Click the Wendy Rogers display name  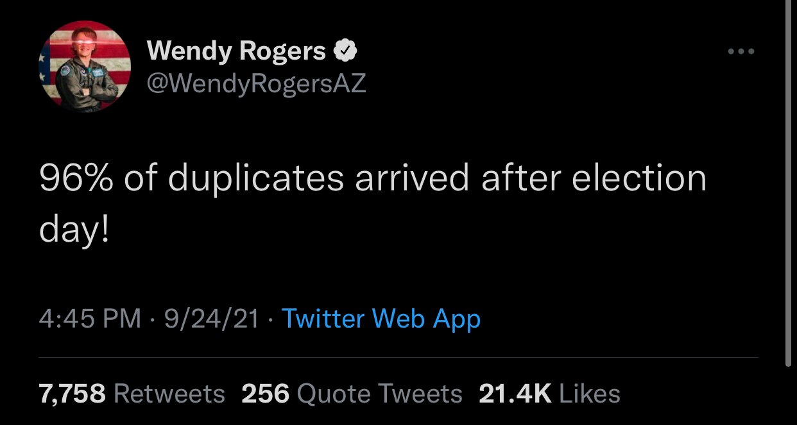click(236, 49)
